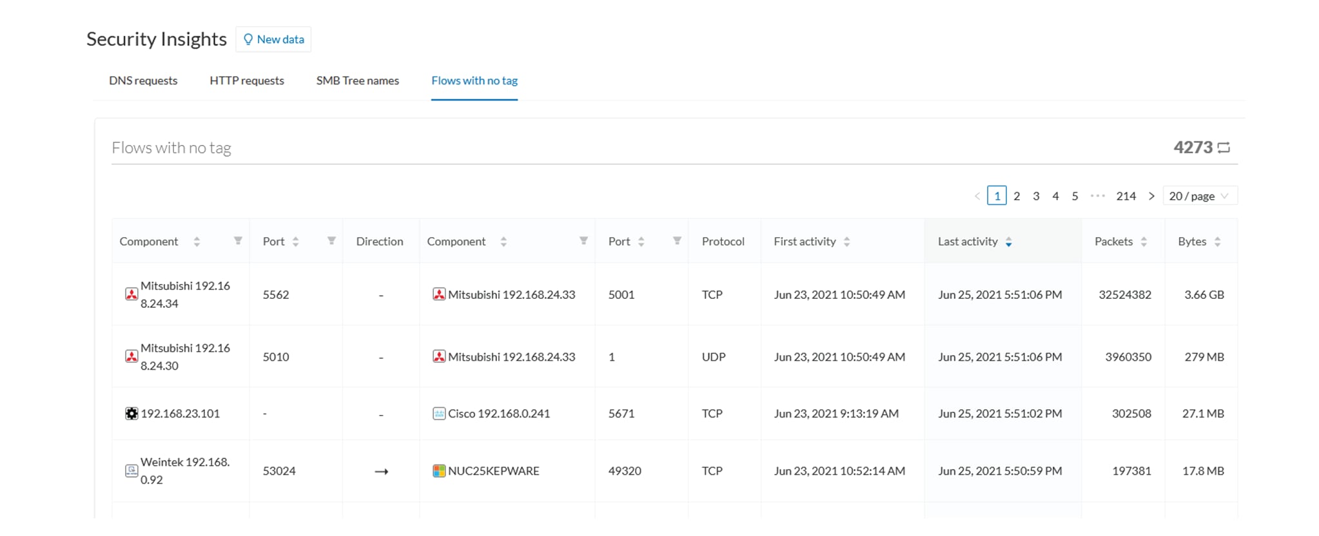The image size is (1319, 536).
Task: Click the Direction column header
Action: pos(380,242)
